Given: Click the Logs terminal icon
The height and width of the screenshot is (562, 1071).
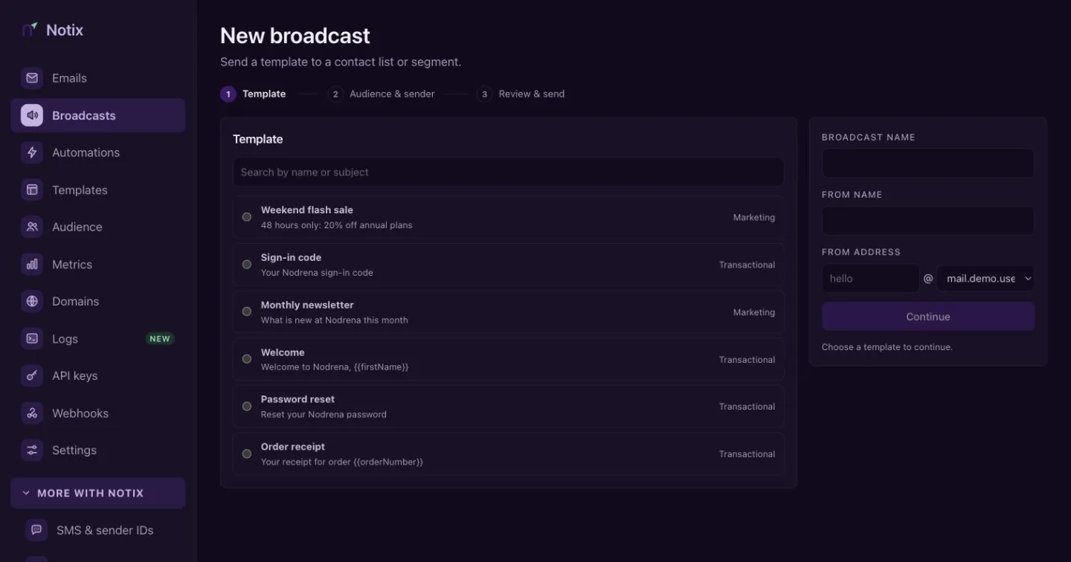Looking at the screenshot, I should [x=32, y=338].
